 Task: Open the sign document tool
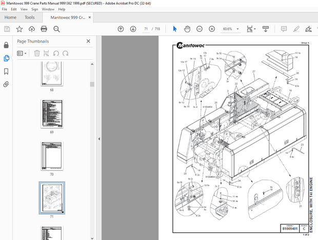click(x=308, y=29)
